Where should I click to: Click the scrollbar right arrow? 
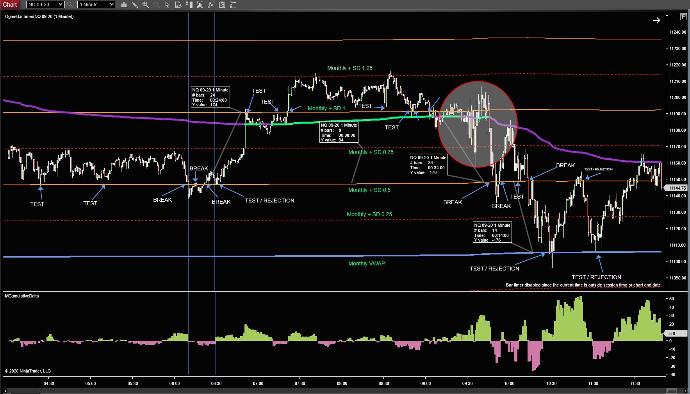pos(686,390)
